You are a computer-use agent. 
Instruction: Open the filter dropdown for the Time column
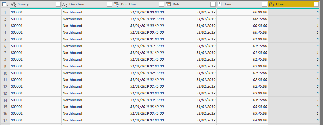tap(265, 4)
